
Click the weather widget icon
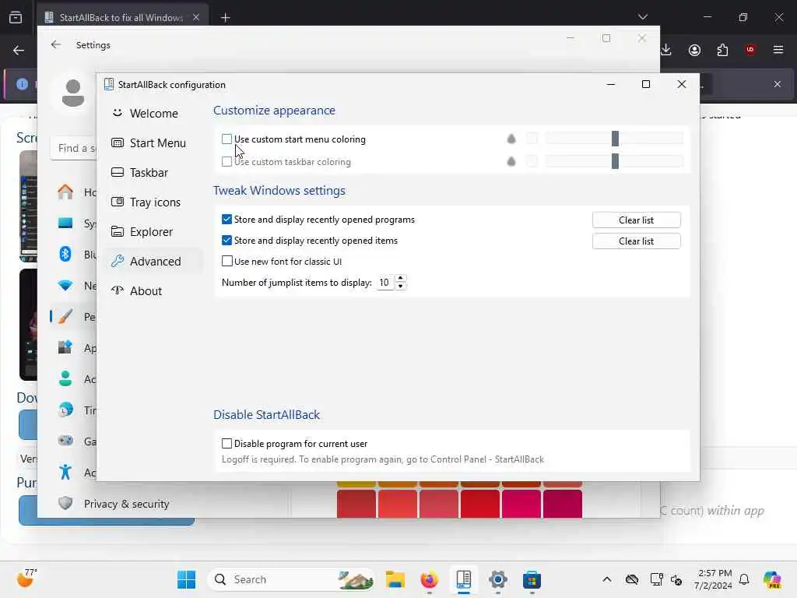pyautogui.click(x=26, y=579)
